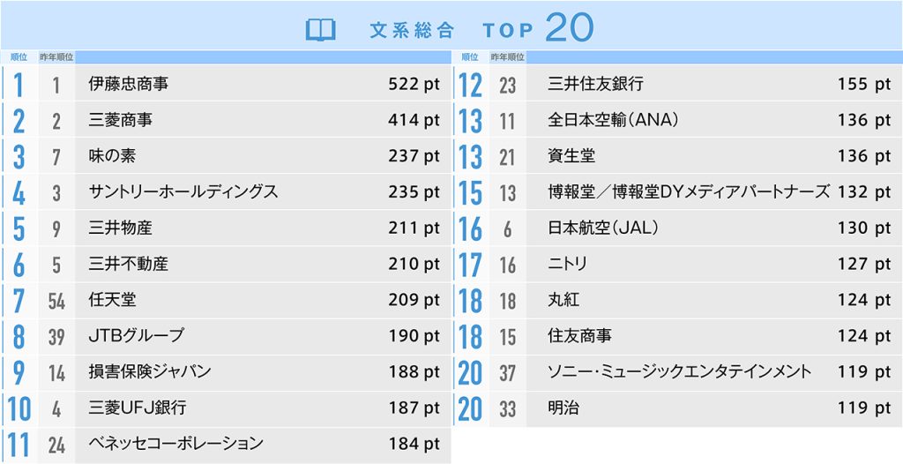Click the 味の素 entry
Image resolution: width=903 pixels, height=464 pixels.
click(113, 156)
